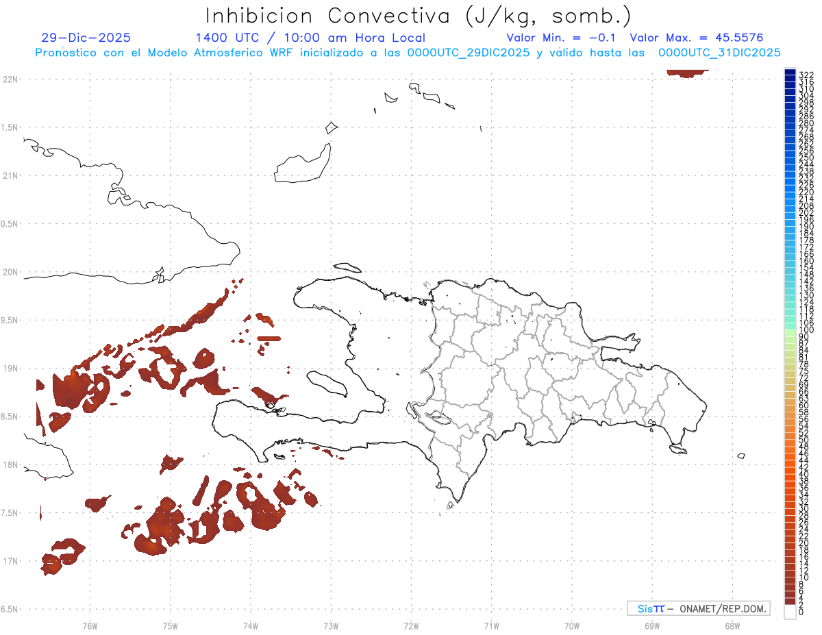Click the "0000UTC_31DIC2025" valid-until time
The height and width of the screenshot is (635, 822).
[719, 52]
